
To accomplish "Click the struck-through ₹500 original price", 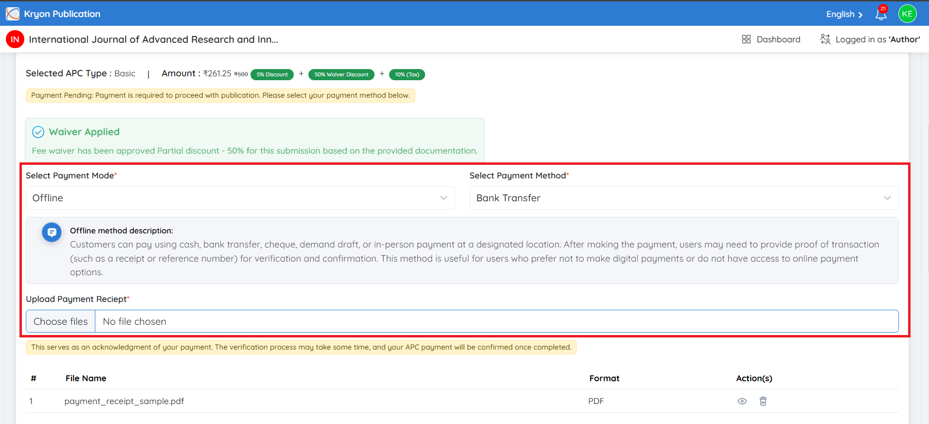I will (x=241, y=74).
